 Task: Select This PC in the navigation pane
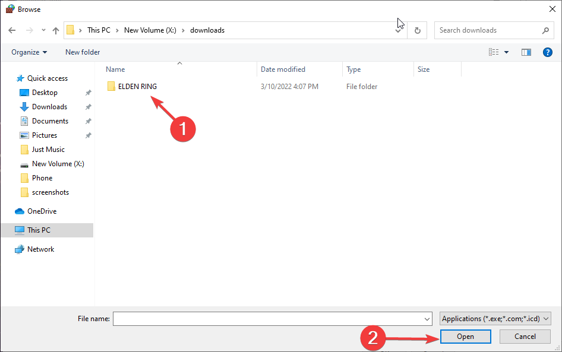click(39, 230)
